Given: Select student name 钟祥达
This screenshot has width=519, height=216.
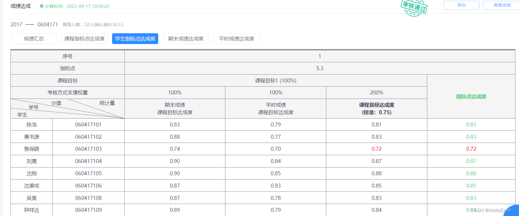Looking at the screenshot, I should pos(31,210).
